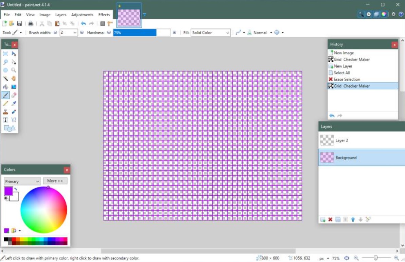Select the Recolor tool
The image size is (405, 262).
click(x=14, y=112)
